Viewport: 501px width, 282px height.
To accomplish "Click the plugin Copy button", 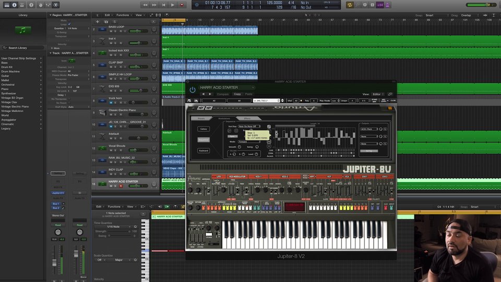I will [237, 94].
